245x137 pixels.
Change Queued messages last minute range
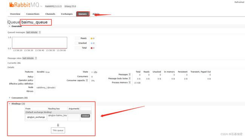coord(32,32)
